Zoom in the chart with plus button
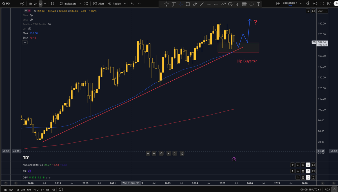 point(154,153)
